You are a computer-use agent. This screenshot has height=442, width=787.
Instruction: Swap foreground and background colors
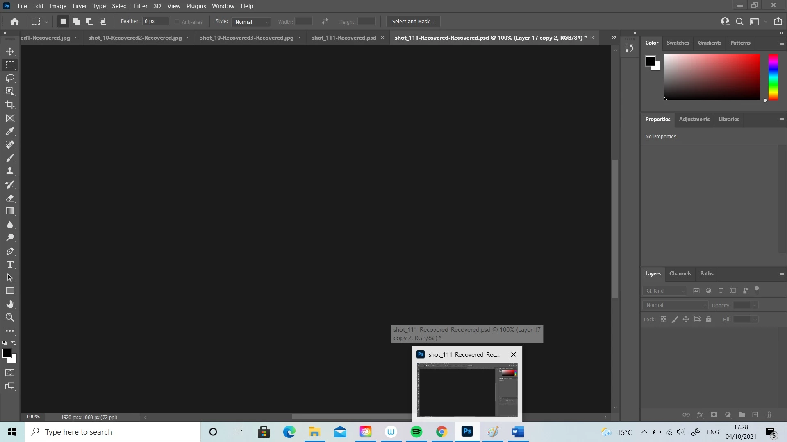pyautogui.click(x=14, y=343)
